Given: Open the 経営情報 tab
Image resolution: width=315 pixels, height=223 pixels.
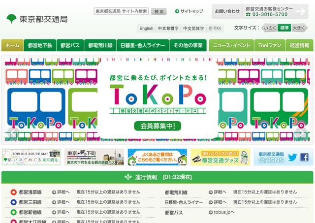Looking at the screenshot, I should (299, 45).
